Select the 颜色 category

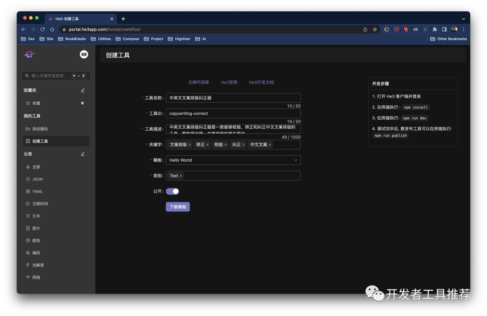33,241
